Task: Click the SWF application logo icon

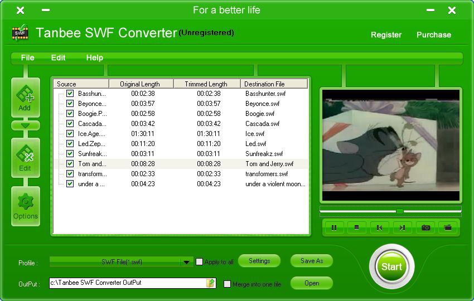Action: point(20,33)
